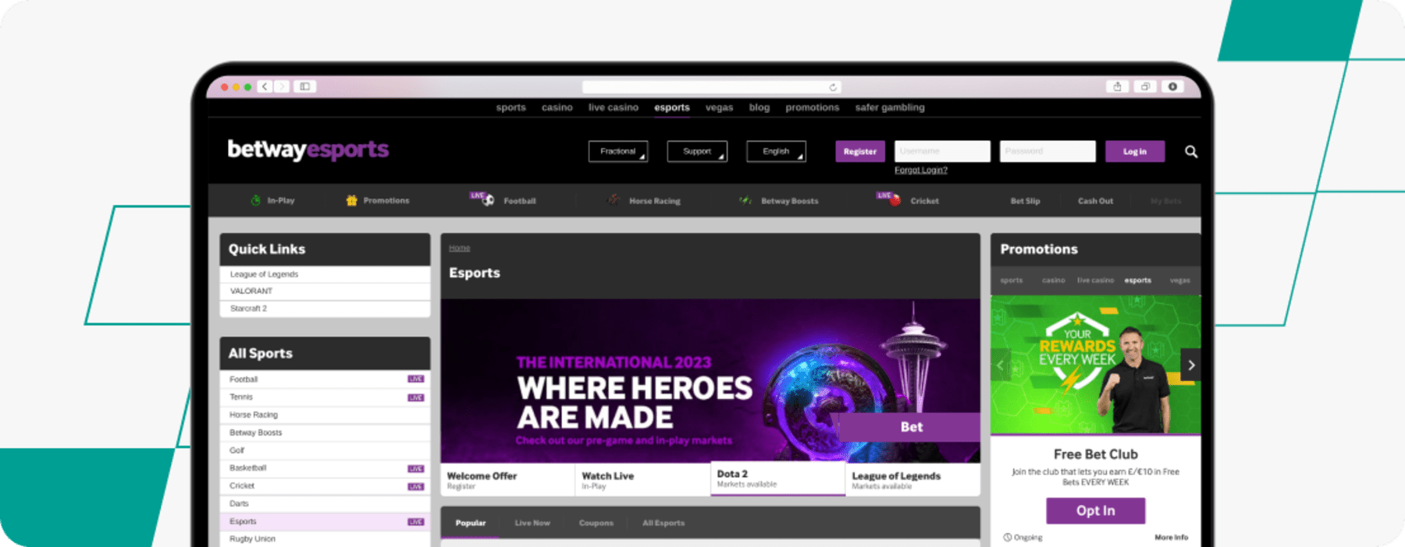Open the vegas top menu item
Screen dimensions: 1405x547
tap(719, 108)
